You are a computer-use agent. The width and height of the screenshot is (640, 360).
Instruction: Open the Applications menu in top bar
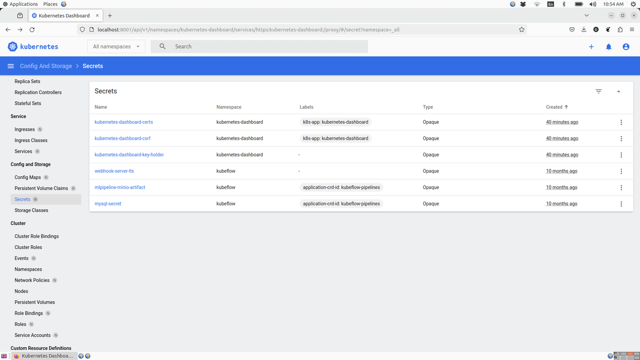[20, 4]
